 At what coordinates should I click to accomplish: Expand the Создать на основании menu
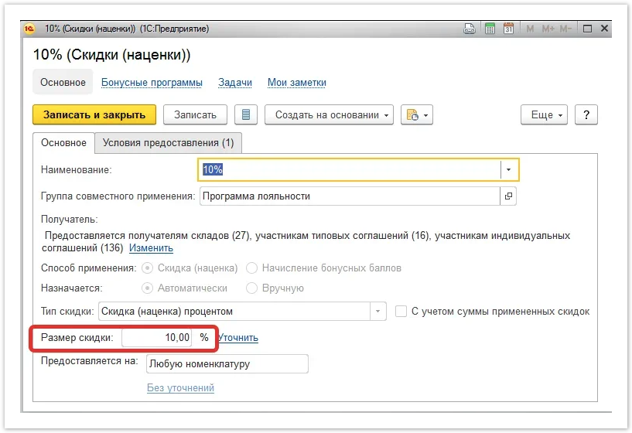coord(330,114)
